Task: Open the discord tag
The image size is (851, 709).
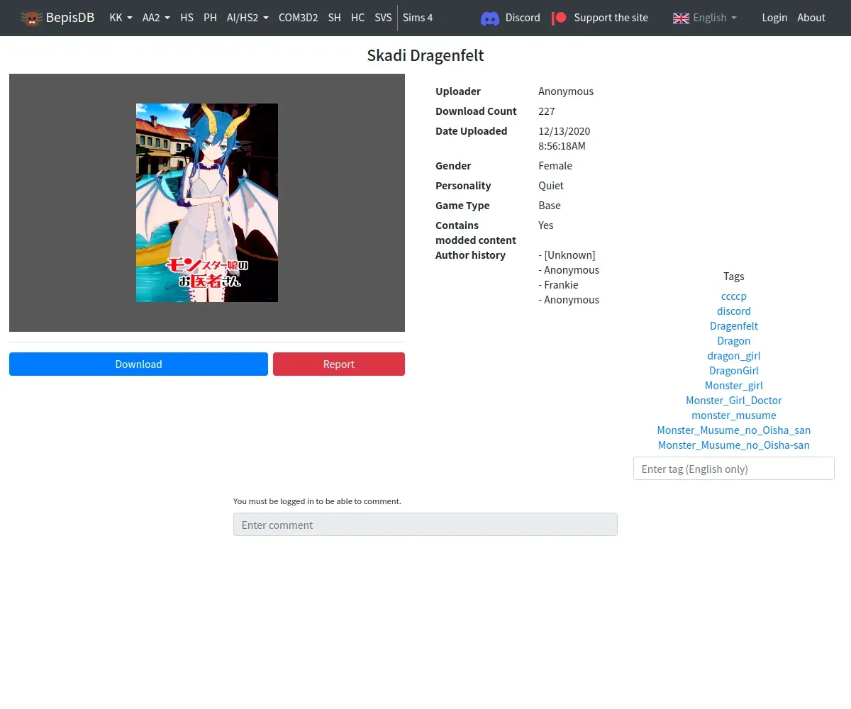Action: [734, 311]
